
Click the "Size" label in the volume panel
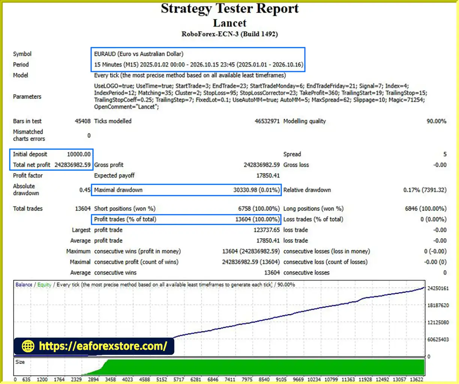pyautogui.click(x=20, y=362)
